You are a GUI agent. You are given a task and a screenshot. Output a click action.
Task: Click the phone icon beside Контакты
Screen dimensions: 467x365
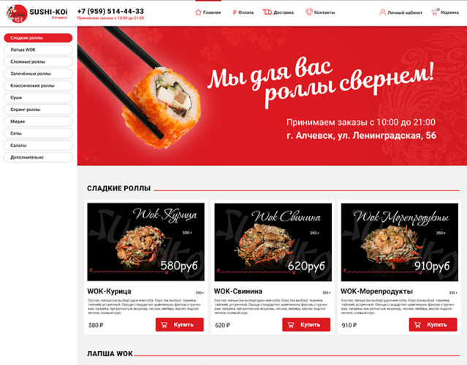point(309,12)
